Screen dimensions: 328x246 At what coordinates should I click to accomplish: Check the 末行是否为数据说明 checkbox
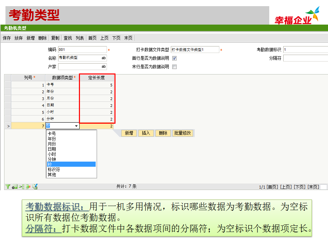[x=175, y=67]
